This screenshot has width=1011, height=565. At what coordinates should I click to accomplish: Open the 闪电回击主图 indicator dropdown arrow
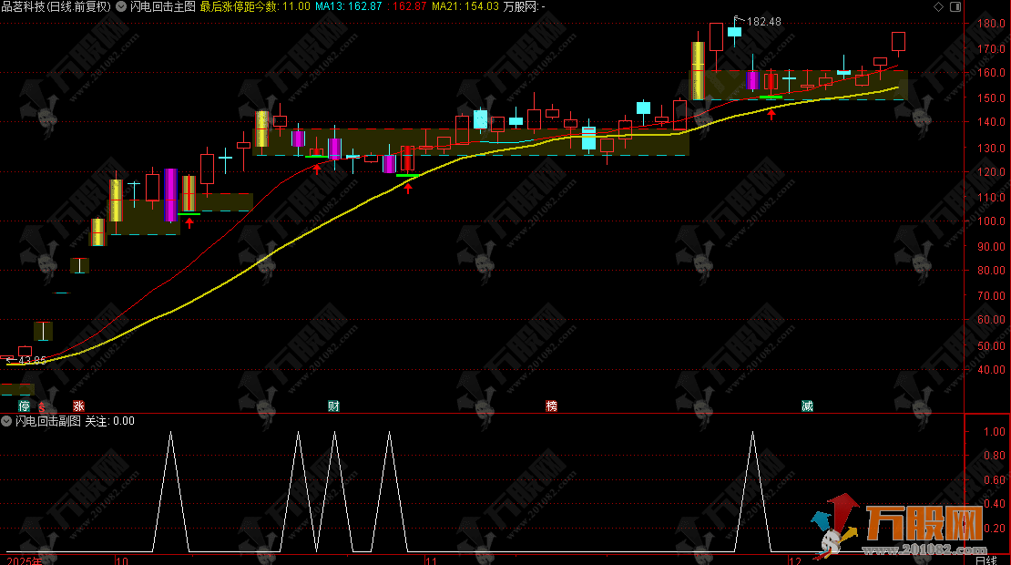[121, 6]
